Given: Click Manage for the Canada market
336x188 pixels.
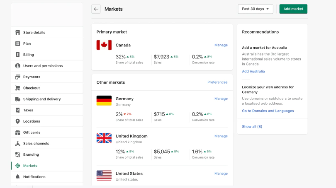Looking at the screenshot, I should tap(221, 45).
